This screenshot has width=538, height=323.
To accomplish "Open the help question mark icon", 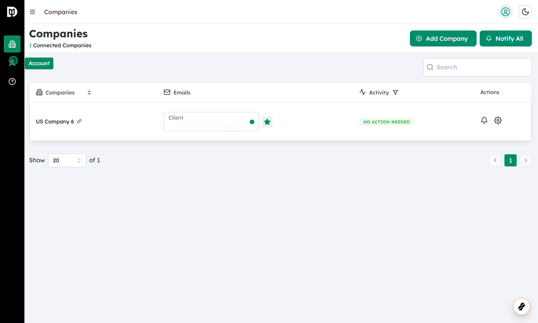I will (x=12, y=82).
